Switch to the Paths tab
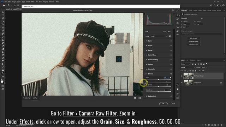This screenshot has height=127, width=226. click(199, 60)
